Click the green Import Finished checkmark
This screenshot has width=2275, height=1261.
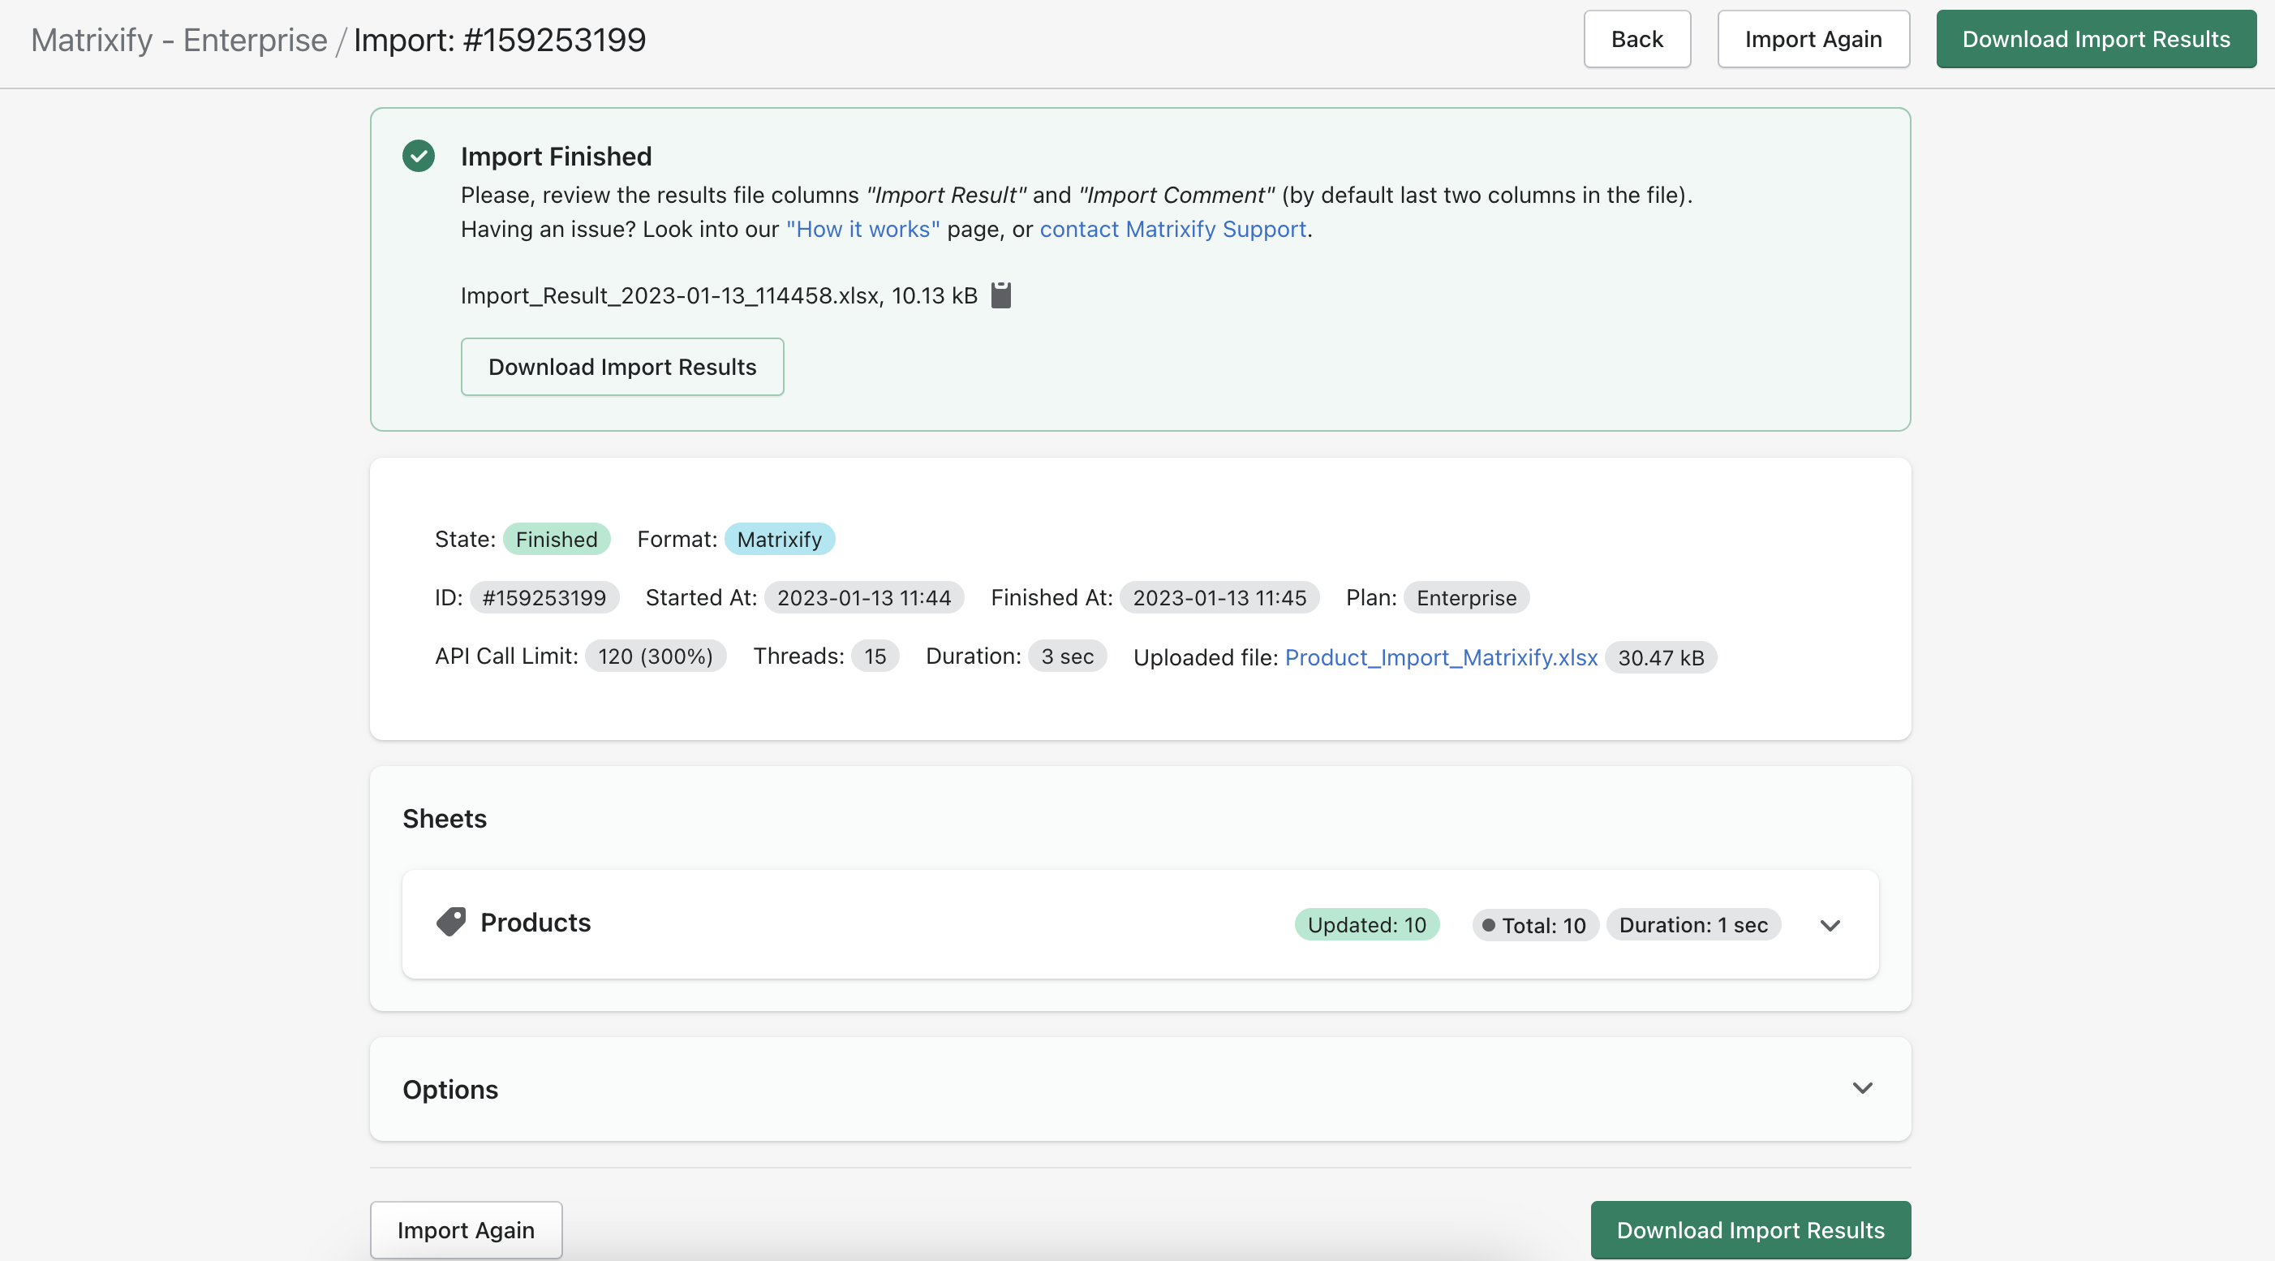419,156
